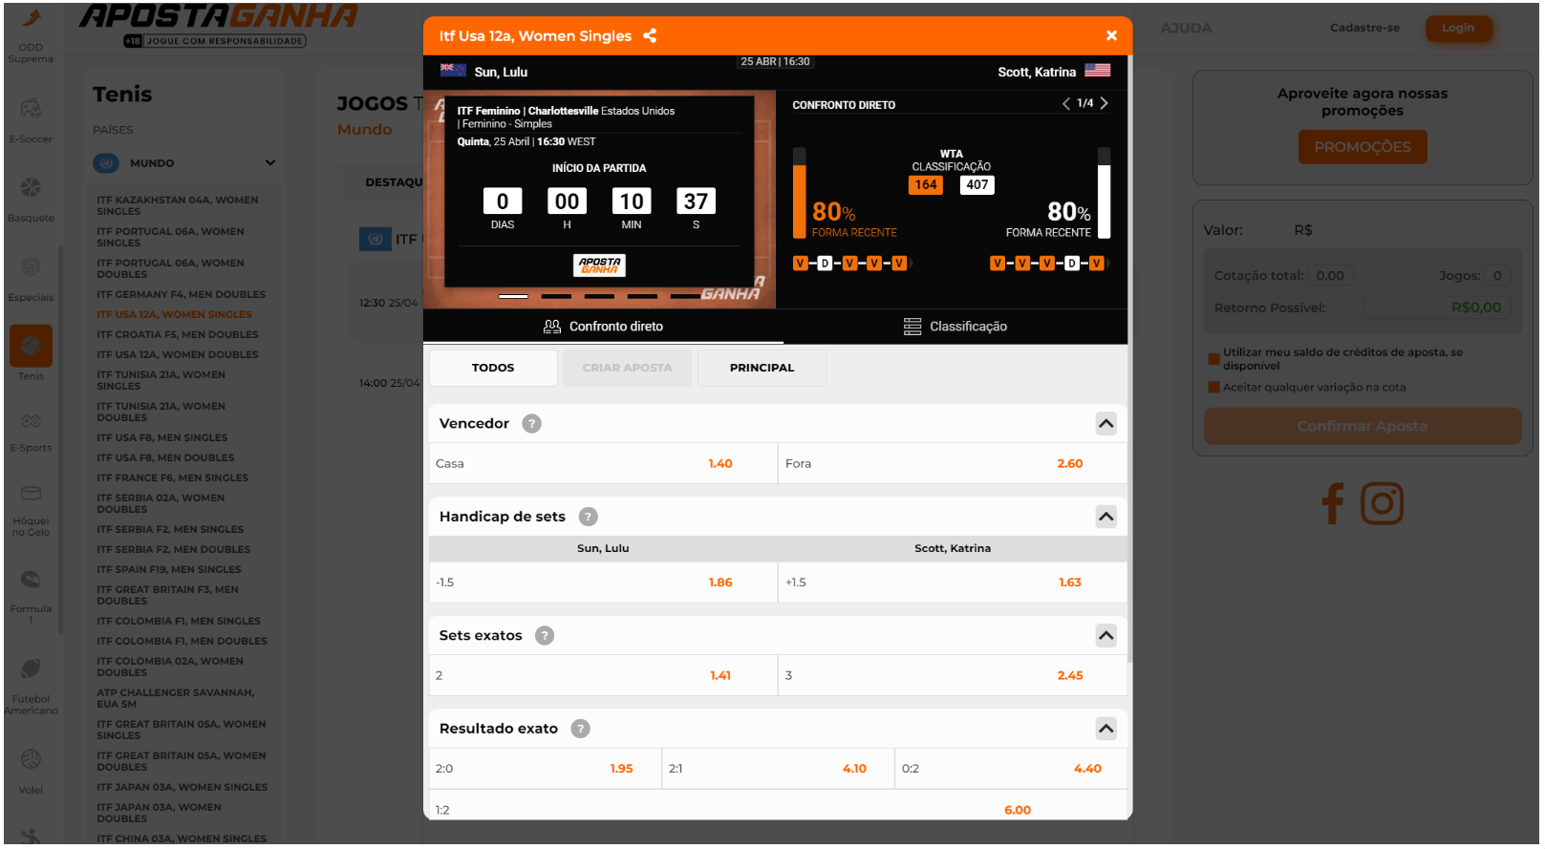
Task: Show help for Handicap de sets
Action: (589, 517)
